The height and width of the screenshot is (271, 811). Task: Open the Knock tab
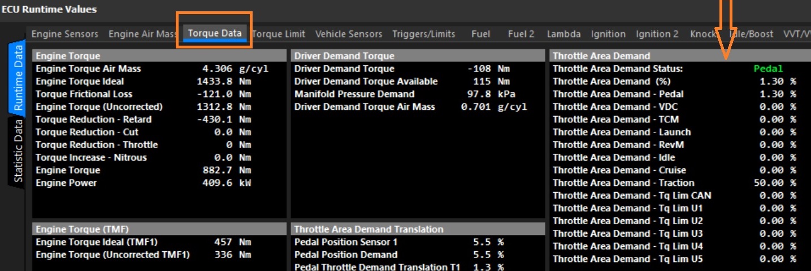[703, 34]
